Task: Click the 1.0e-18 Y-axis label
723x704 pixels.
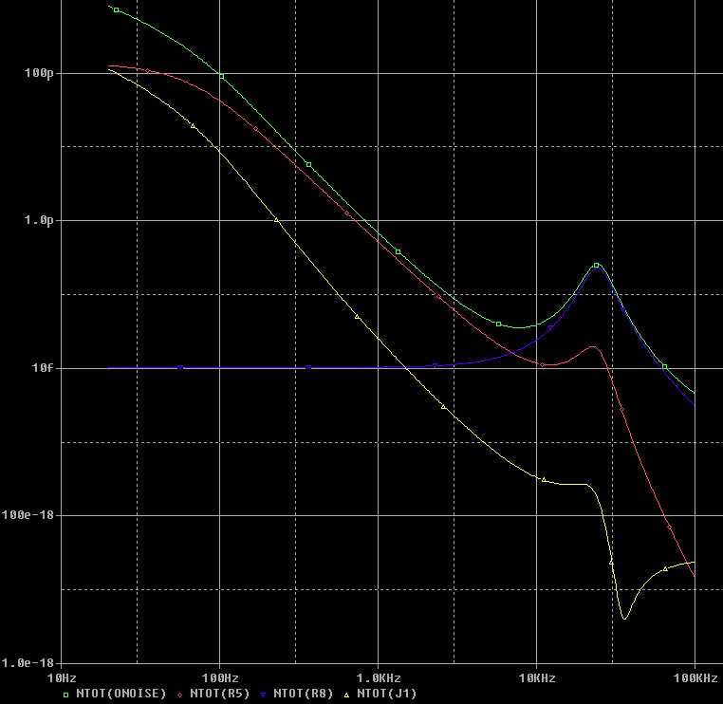Action: pos(28,663)
